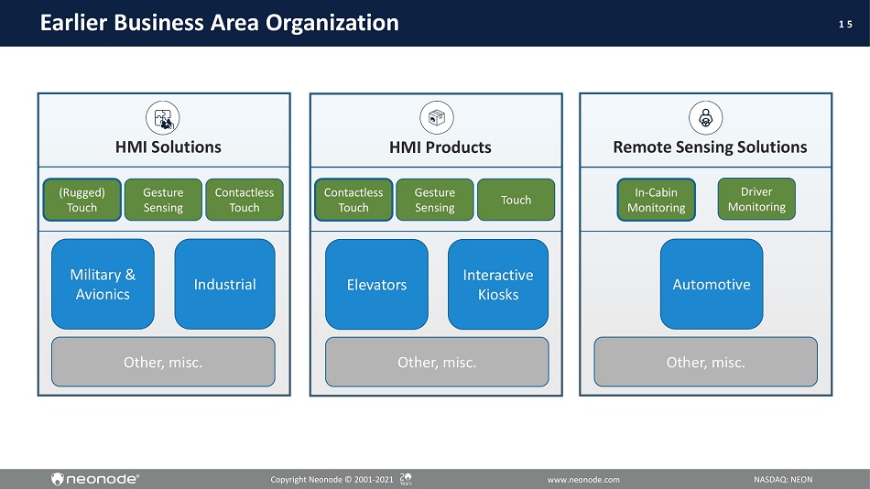The image size is (870, 489).
Task: Click the Remote Sensing driver icon
Action: [x=706, y=117]
